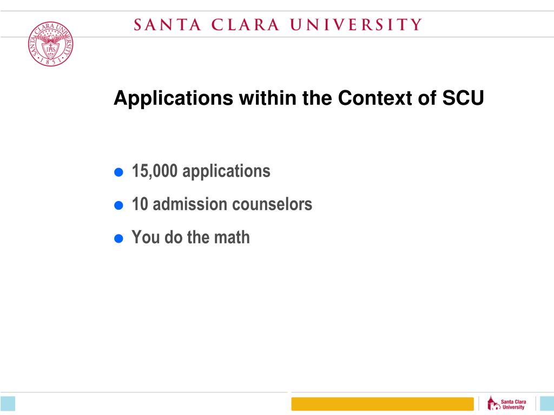This screenshot has width=554, height=415.
Task: Select the blue bullet before "15,000 applications"
Action: 118,172
